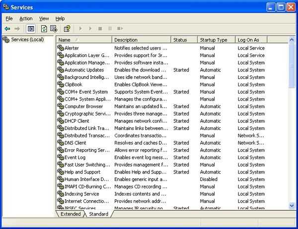
Task: Sort by the Log On As column header
Action: (x=251, y=40)
